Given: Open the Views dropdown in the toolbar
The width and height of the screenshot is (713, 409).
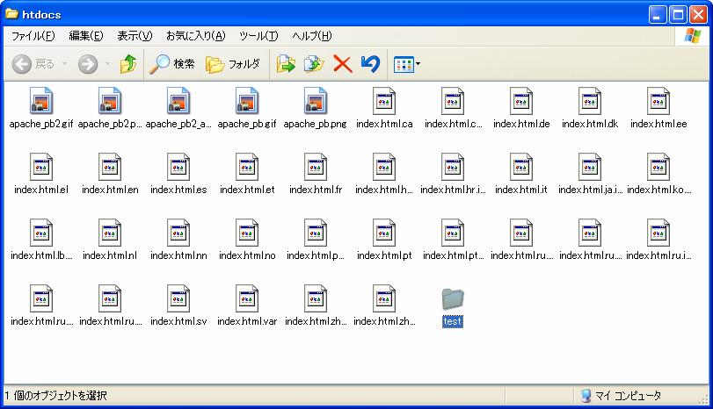Looking at the screenshot, I should (406, 64).
